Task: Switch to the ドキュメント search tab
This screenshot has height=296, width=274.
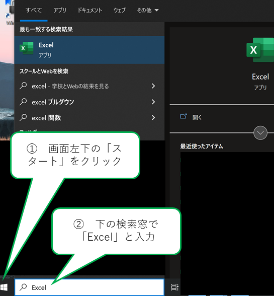Action: (x=90, y=10)
